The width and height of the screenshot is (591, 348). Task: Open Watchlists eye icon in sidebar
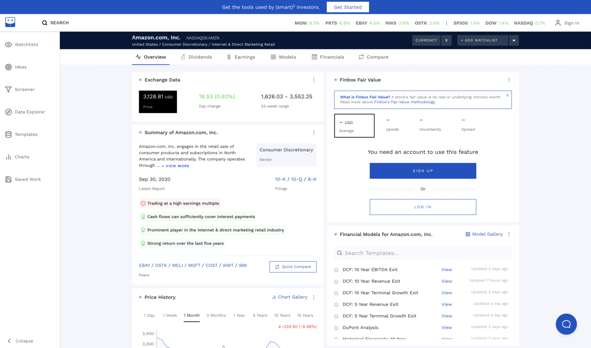(x=8, y=45)
